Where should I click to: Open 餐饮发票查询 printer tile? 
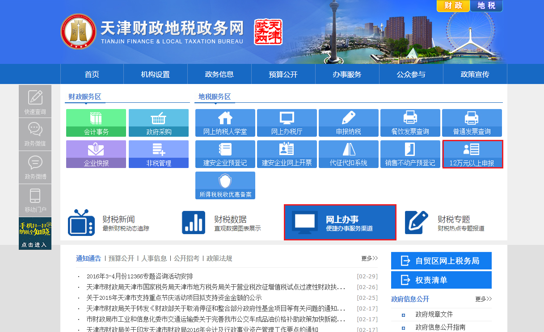(410, 123)
